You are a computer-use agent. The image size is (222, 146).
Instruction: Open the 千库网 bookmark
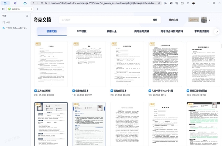pyautogui.click(x=15, y=28)
